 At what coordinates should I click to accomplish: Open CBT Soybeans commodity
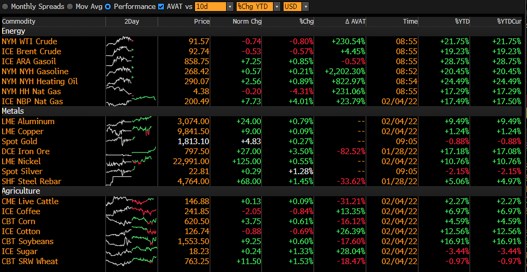(x=27, y=241)
